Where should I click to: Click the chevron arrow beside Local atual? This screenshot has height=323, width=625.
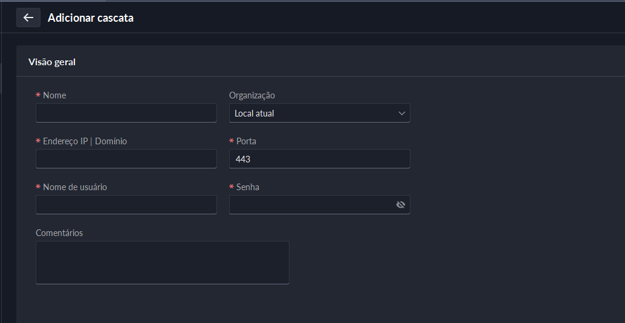(402, 113)
